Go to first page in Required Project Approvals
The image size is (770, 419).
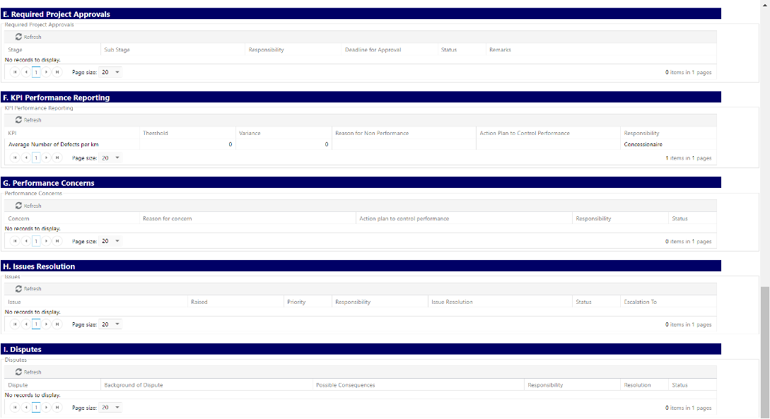tap(15, 72)
